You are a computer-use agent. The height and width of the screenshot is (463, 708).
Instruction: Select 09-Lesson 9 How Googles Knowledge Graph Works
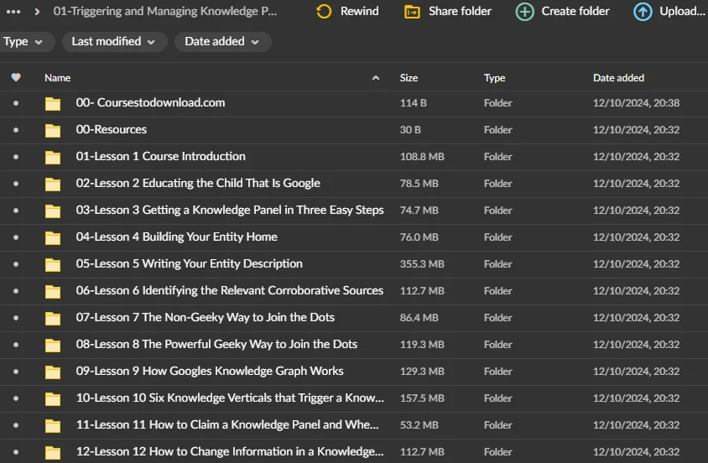click(x=210, y=371)
